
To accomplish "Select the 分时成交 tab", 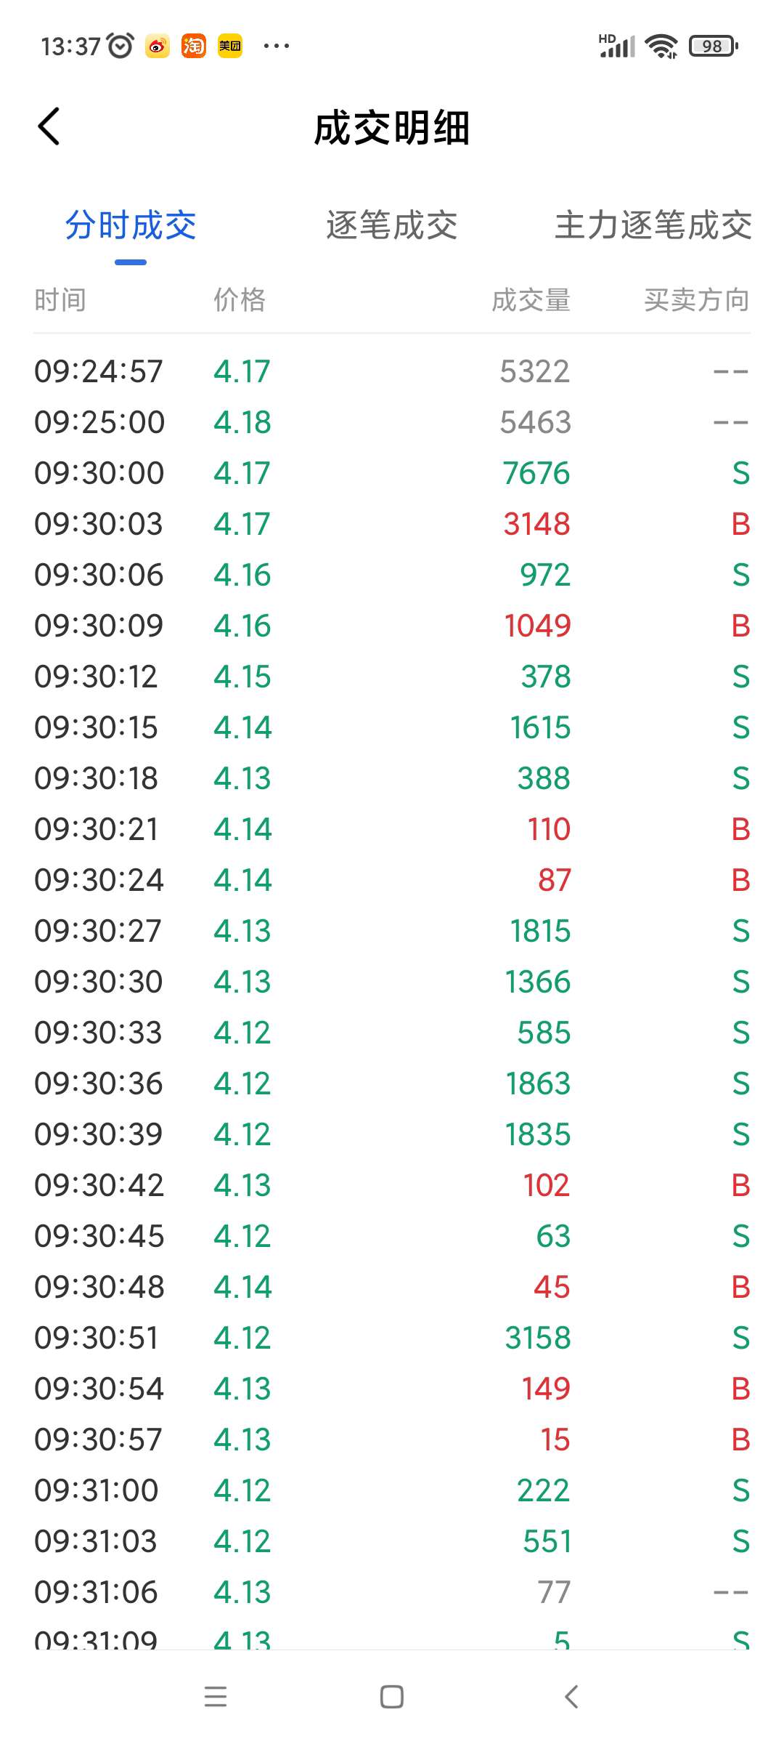I will tap(131, 225).
